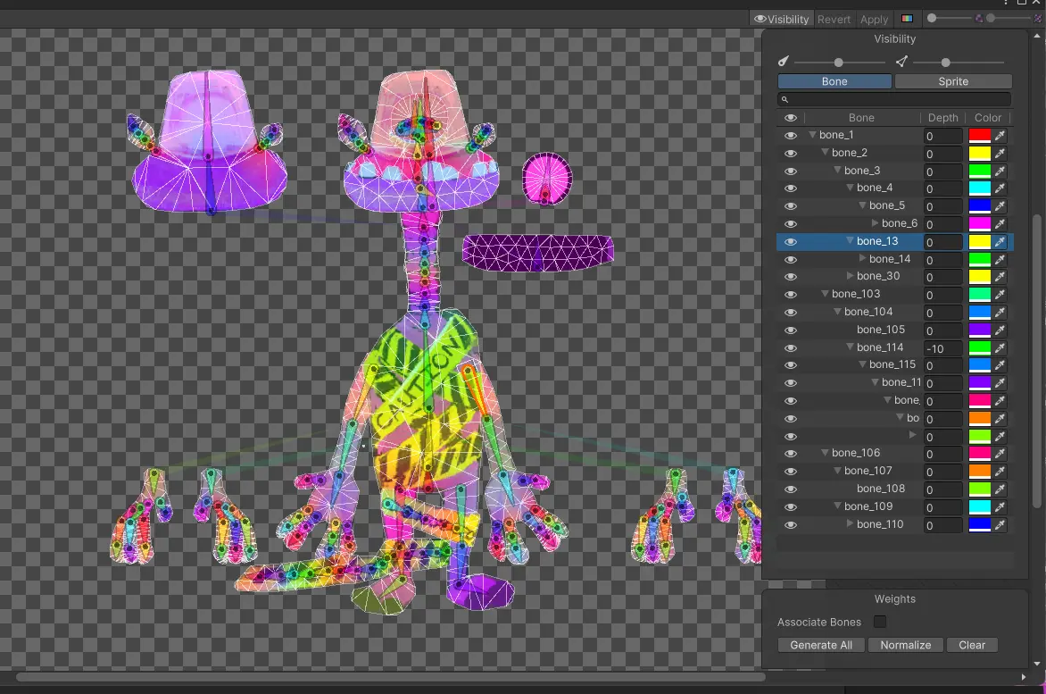Click the depth field of bone_114
The width and height of the screenshot is (1046, 694).
(942, 348)
